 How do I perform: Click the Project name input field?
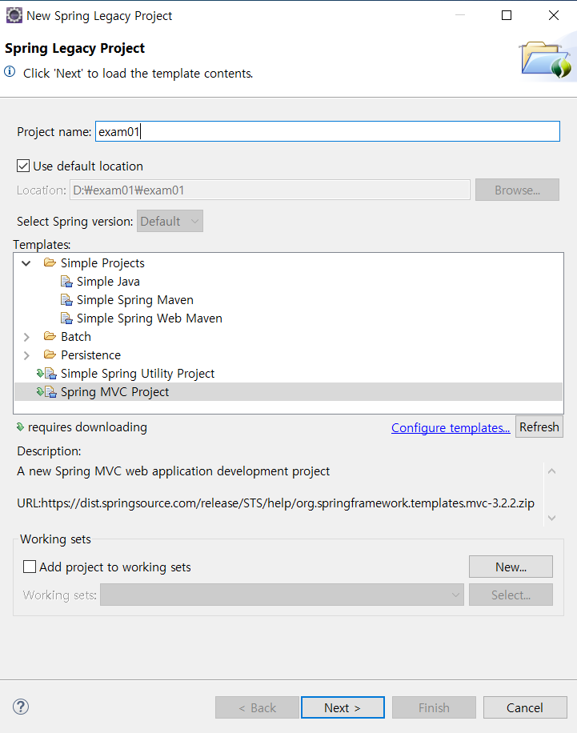click(x=328, y=131)
